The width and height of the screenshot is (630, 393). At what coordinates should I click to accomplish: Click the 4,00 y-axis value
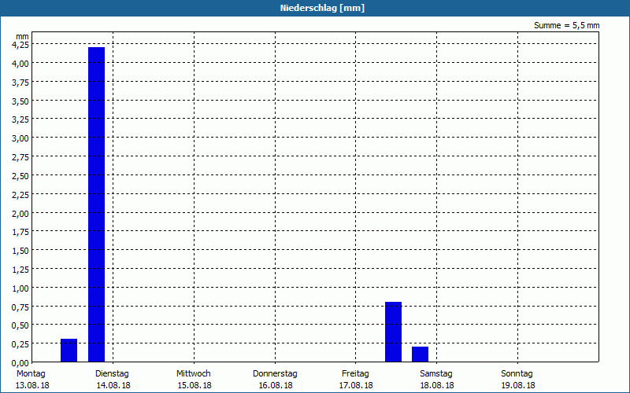pos(20,64)
